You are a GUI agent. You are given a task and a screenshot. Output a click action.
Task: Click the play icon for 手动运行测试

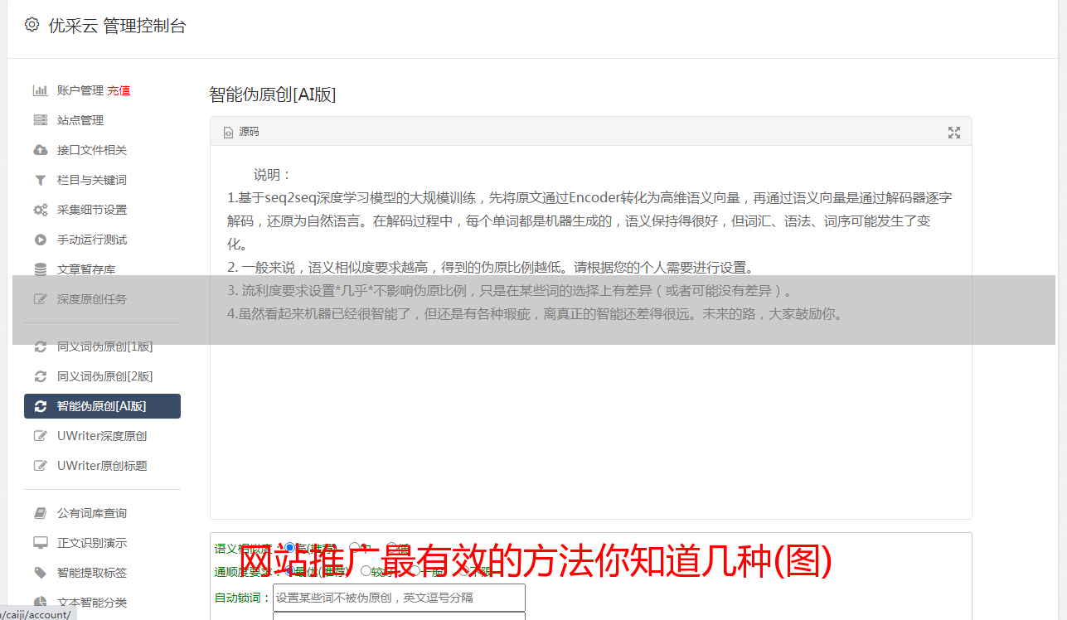pos(40,240)
